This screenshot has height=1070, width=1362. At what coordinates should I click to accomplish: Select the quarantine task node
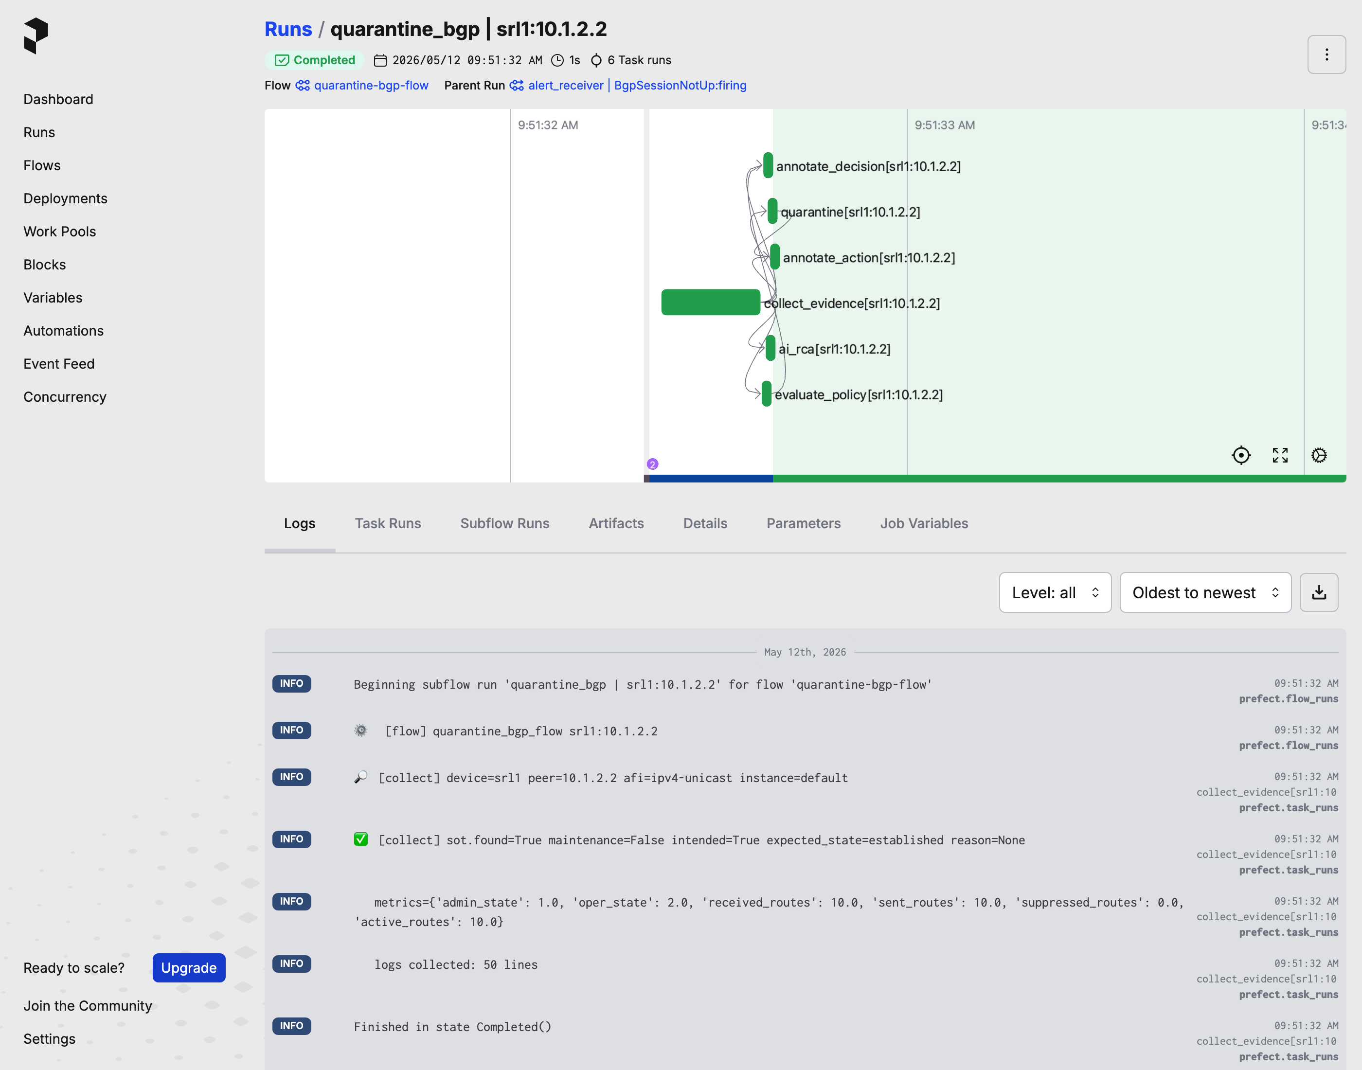pyautogui.click(x=772, y=211)
